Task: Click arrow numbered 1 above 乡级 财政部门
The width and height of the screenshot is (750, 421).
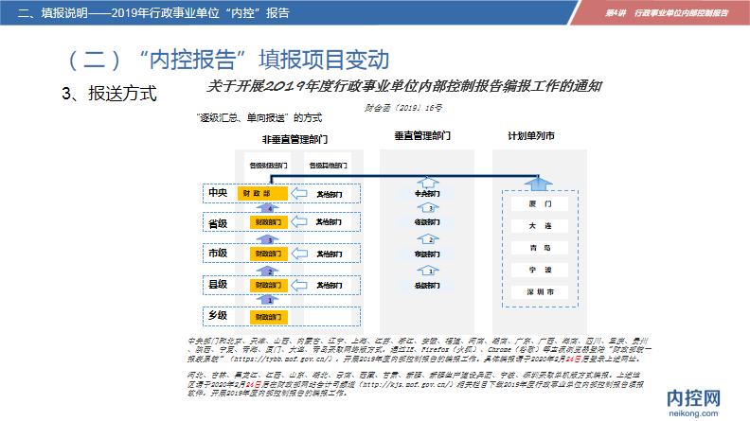Action: [270, 300]
